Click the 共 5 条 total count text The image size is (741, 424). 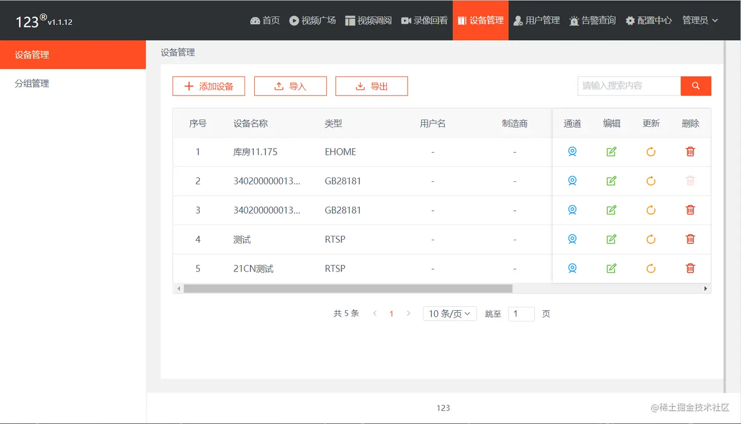[346, 314]
